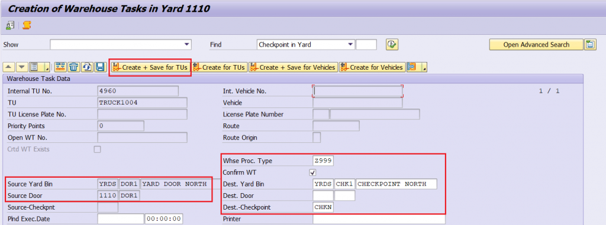The width and height of the screenshot is (606, 225).
Task: Click the search value field next to Find
Action: pos(366,44)
